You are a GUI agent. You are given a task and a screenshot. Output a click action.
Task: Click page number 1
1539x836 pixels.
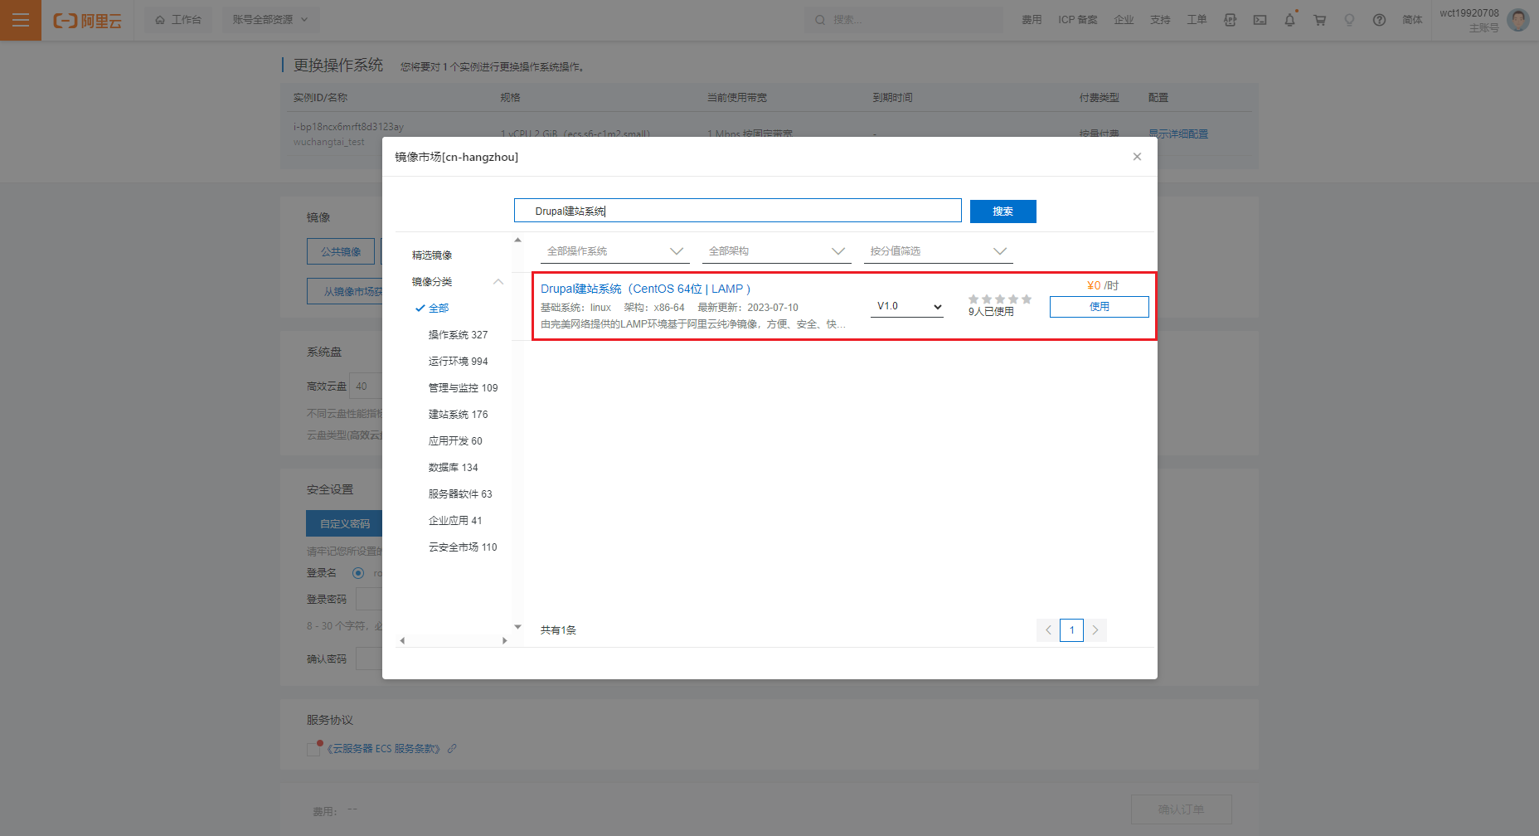click(1071, 630)
